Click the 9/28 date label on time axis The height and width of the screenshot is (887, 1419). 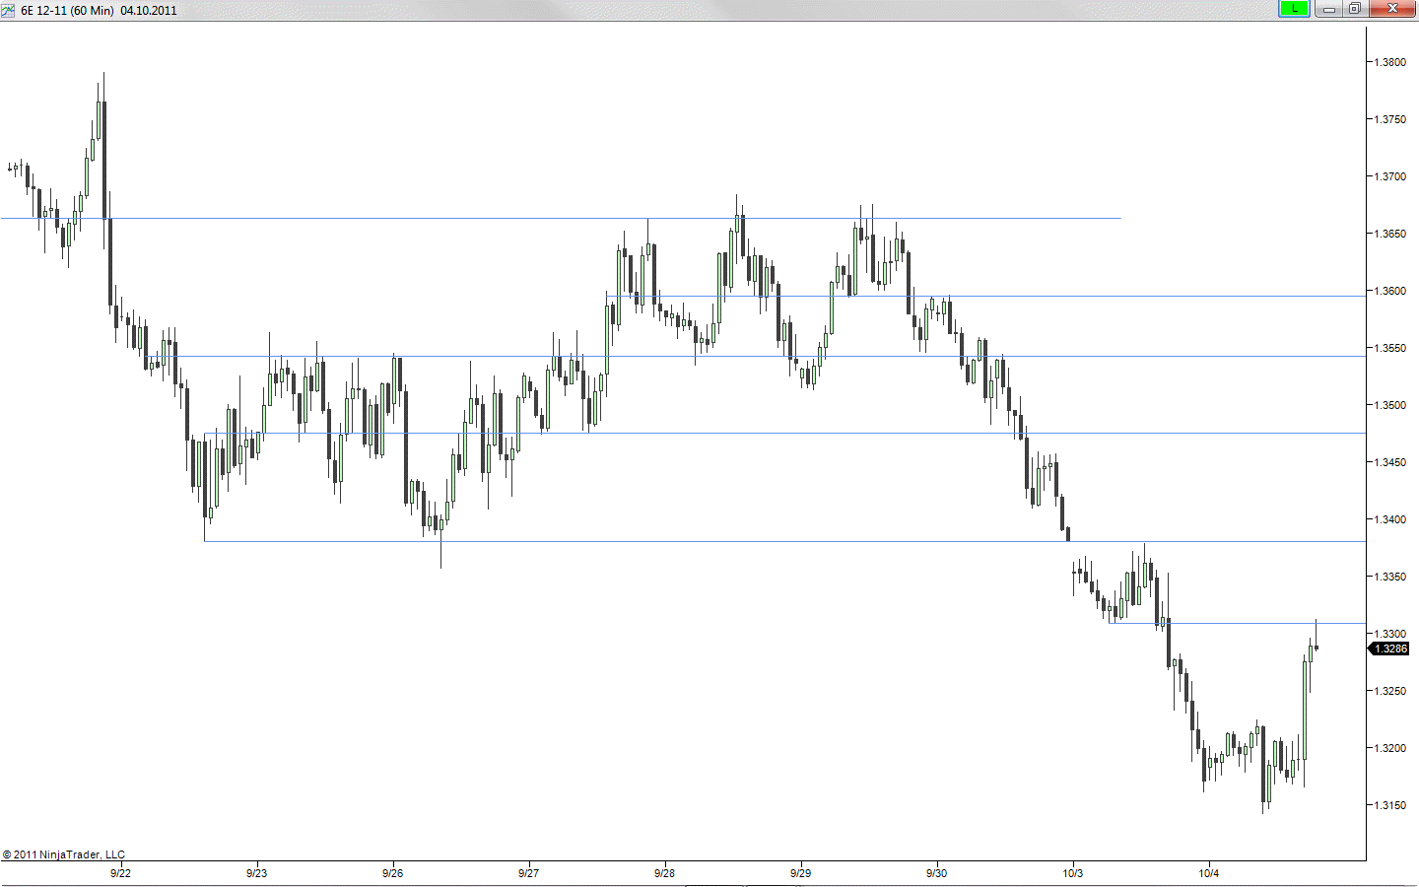click(664, 873)
